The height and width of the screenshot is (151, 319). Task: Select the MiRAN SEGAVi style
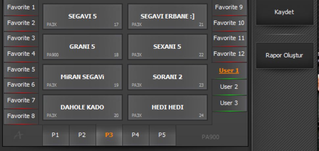tap(82, 77)
